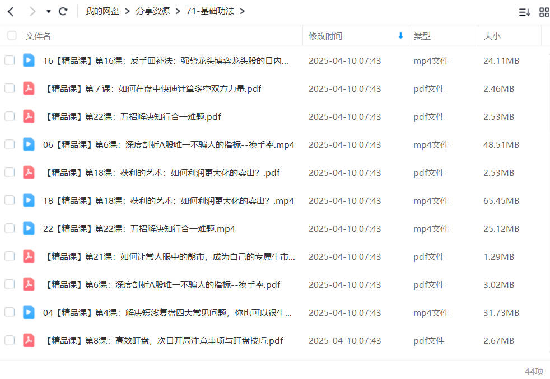550x379 pixels.
Task: Switch to grid view icon
Action: [x=544, y=12]
